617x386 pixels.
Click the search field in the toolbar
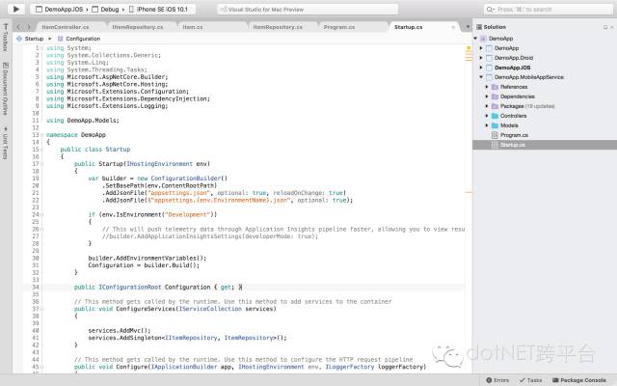548,9
